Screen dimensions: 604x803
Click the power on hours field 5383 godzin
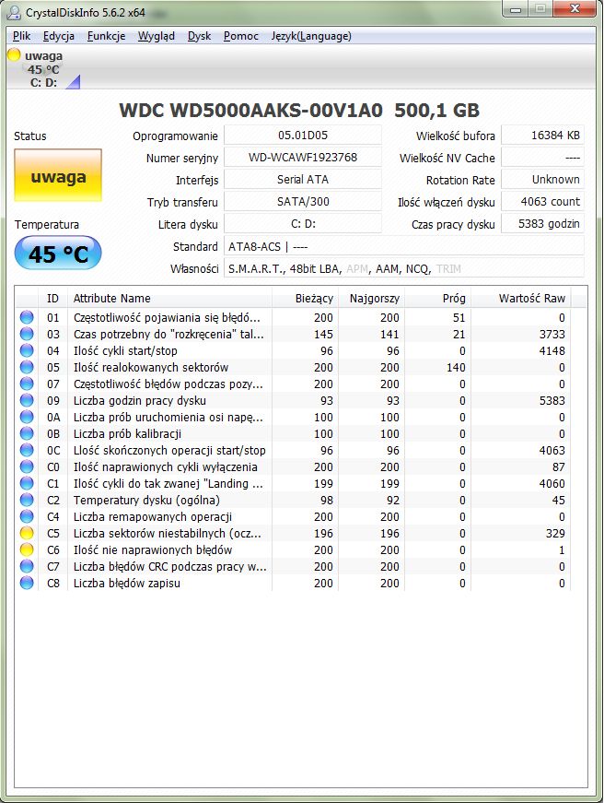(542, 224)
